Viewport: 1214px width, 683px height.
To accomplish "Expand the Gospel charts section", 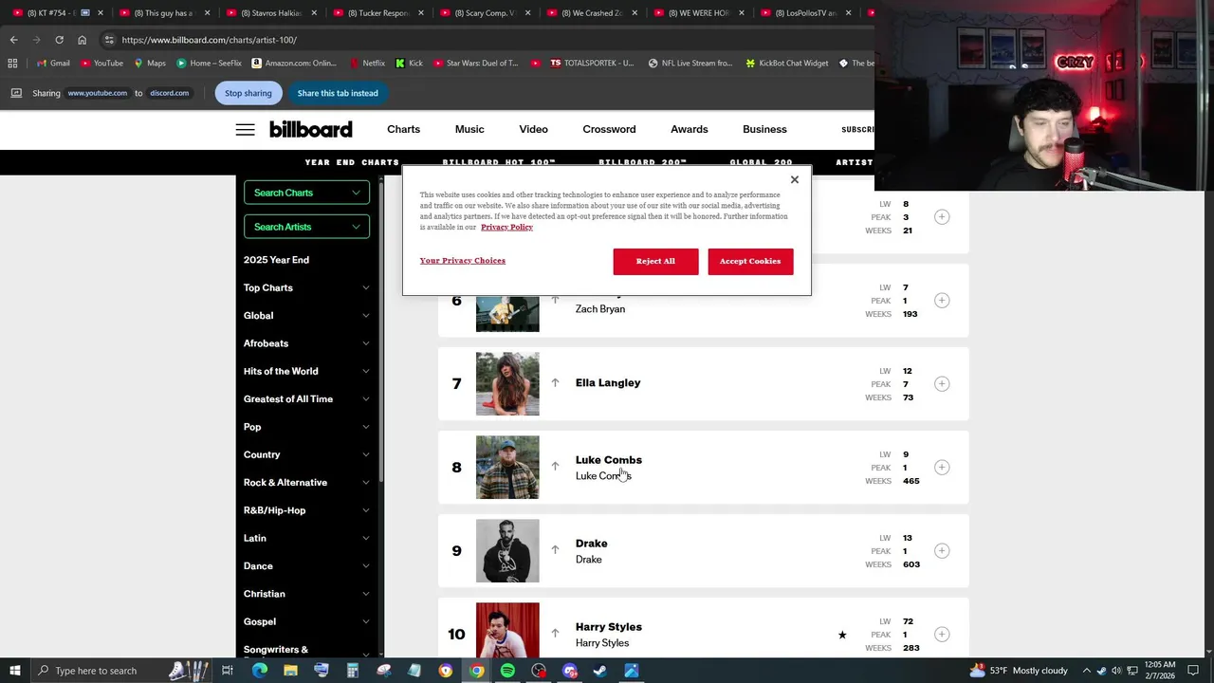I will (365, 621).
